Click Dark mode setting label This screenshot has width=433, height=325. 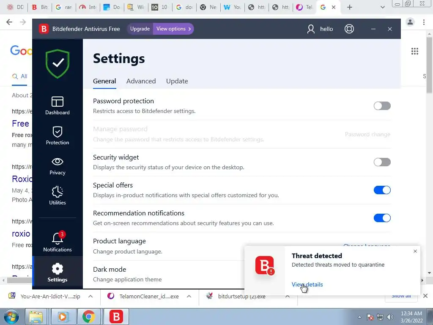[x=110, y=269]
